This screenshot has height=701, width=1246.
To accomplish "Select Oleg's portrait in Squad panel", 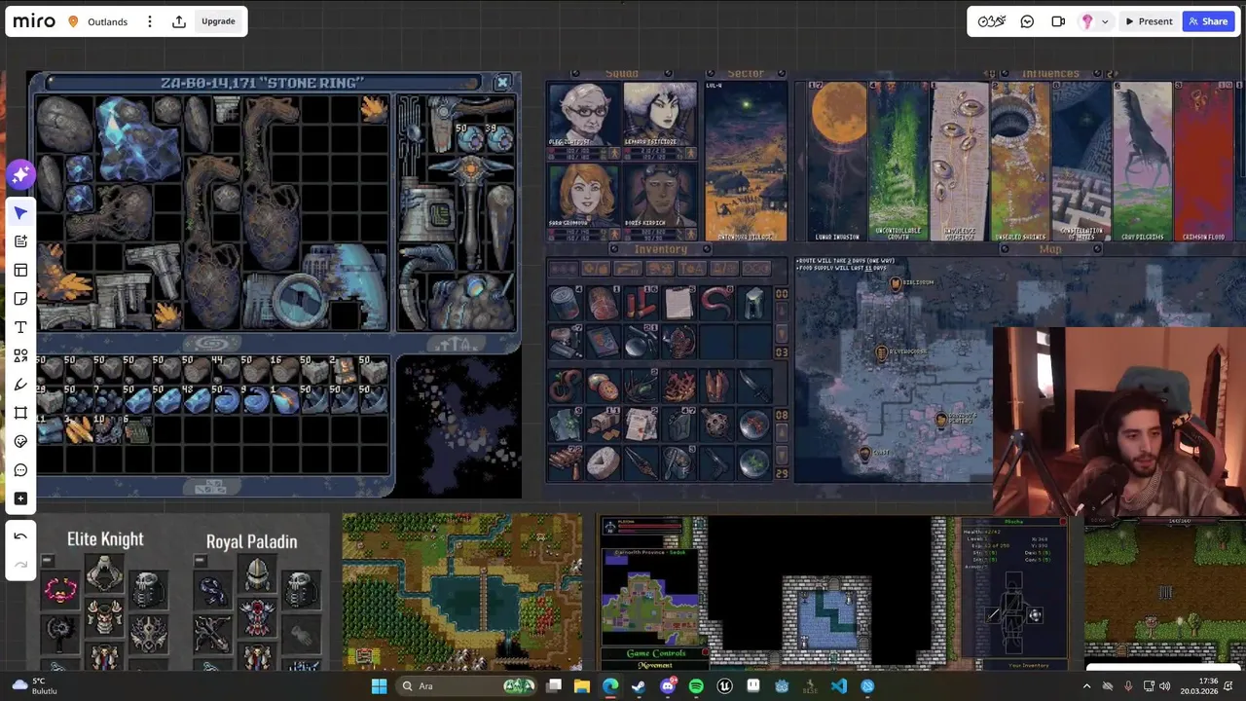I will (583, 114).
